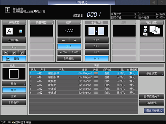The width and height of the screenshot is (166, 124).
Task: Click 名称 name column header
Action: 62,70
